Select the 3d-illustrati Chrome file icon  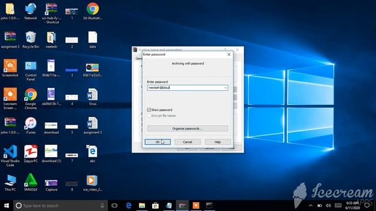(93, 11)
